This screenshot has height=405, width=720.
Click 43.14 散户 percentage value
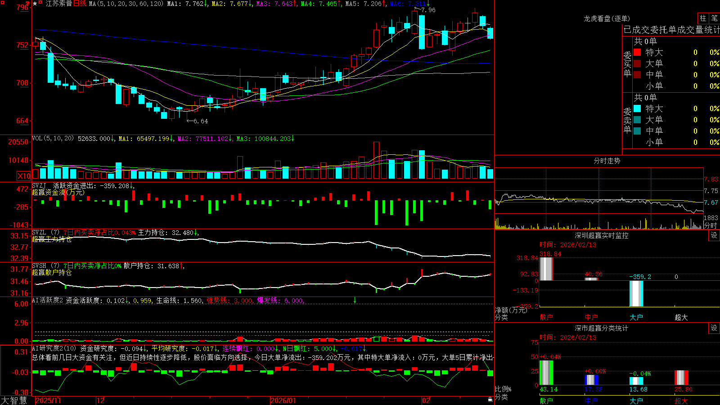pyautogui.click(x=549, y=389)
